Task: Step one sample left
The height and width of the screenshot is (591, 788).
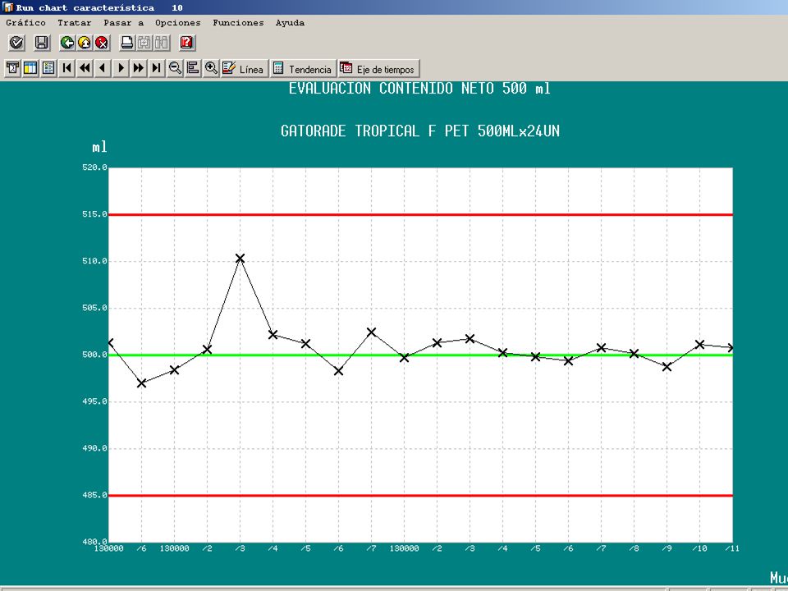Action: [x=103, y=68]
